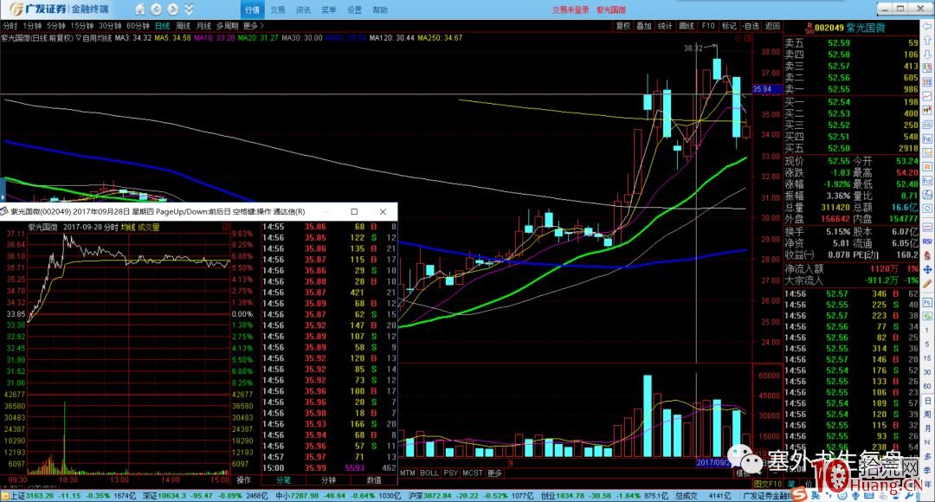The height and width of the screenshot is (502, 935).
Task: Select 周 period in right sidebar
Action: pyautogui.click(x=927, y=415)
